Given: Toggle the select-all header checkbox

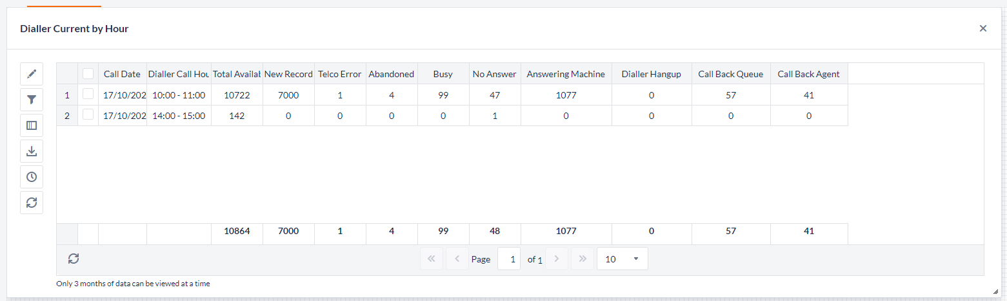Looking at the screenshot, I should tap(88, 74).
